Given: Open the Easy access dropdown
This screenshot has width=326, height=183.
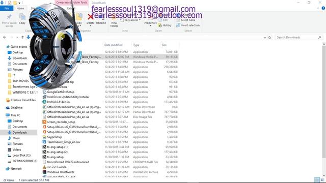Looking at the screenshot, I should [130, 20].
